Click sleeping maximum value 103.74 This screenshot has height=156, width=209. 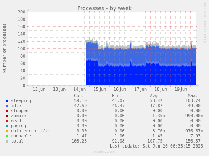(x=193, y=100)
